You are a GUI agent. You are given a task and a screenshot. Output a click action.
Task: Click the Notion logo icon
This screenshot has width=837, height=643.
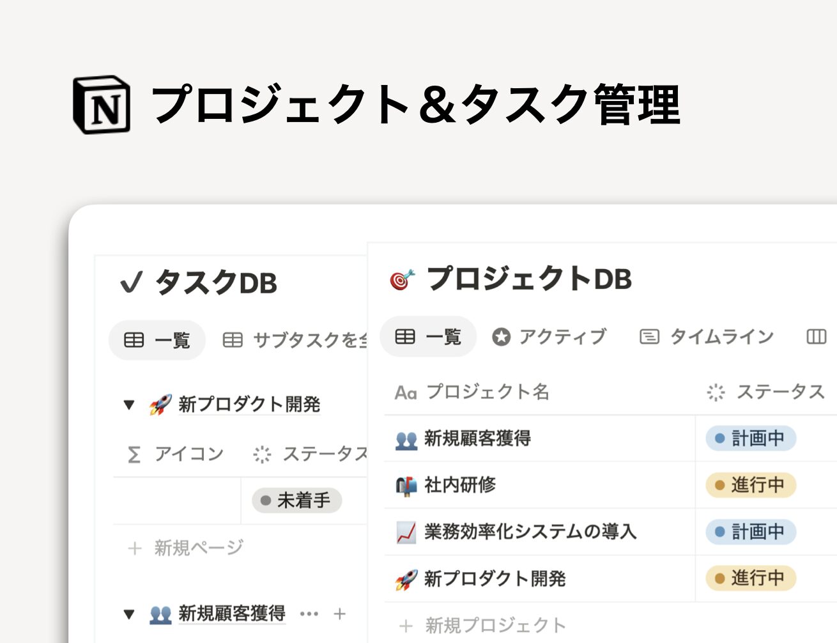[102, 105]
